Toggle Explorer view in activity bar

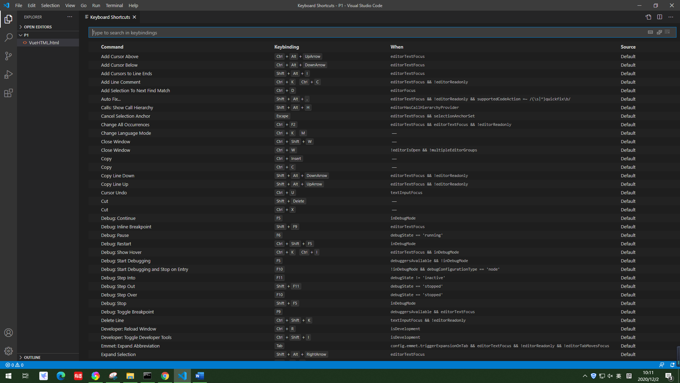8,19
